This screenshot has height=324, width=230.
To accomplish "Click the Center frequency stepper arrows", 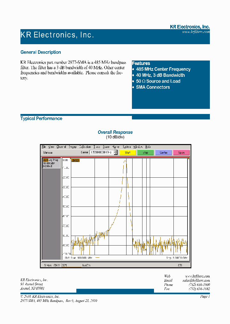I will 116,152.
